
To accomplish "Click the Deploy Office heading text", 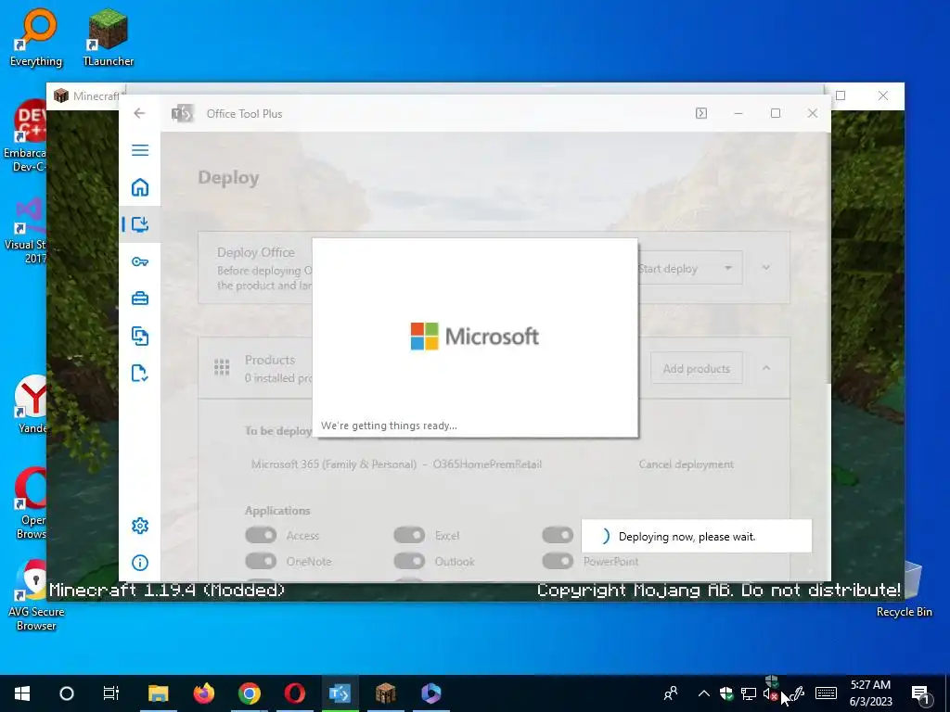I will click(x=256, y=252).
